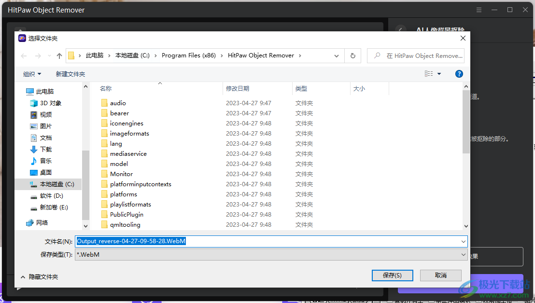The image size is (535, 303).
Task: Click 隐藏文件夹 to collapse folders
Action: pos(40,277)
